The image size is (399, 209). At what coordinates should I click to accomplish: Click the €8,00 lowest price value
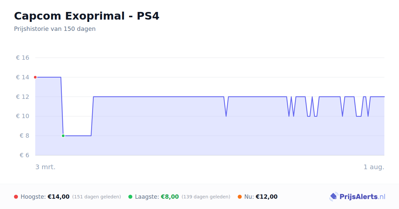point(170,197)
